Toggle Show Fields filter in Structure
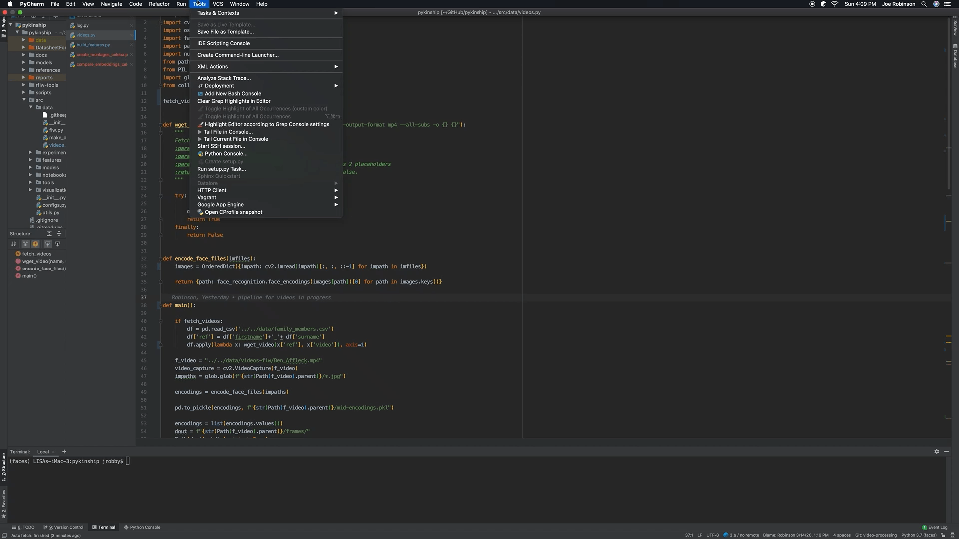Image resolution: width=959 pixels, height=539 pixels. click(35, 244)
